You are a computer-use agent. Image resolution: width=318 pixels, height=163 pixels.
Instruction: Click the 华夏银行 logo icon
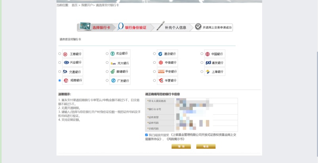[x=160, y=80]
